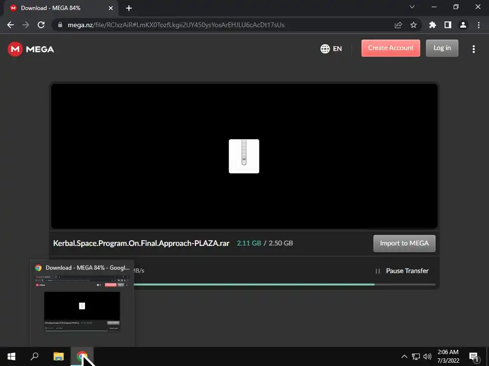Open the clock showing 2:06 AM
489x366 pixels.
click(448, 356)
